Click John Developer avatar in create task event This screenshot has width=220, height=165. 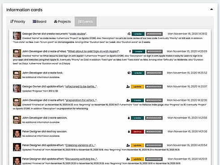17,75
